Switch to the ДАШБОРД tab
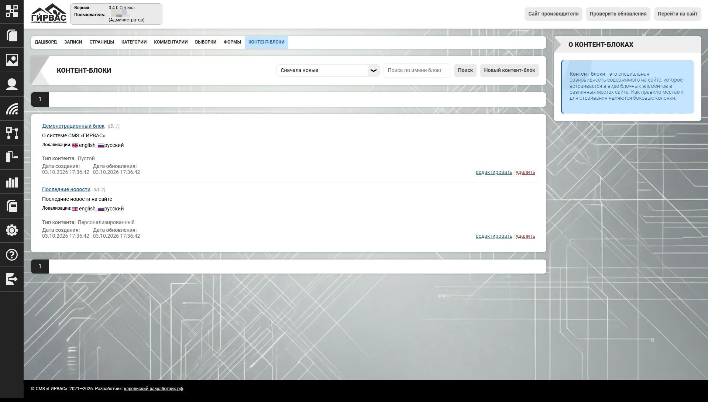The height and width of the screenshot is (402, 708). point(46,42)
